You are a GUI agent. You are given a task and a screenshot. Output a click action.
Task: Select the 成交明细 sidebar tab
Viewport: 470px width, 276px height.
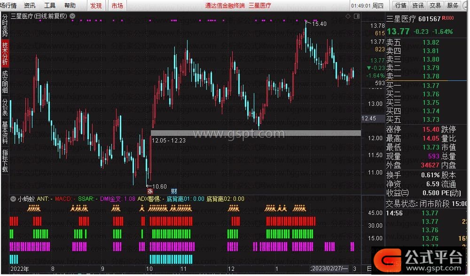[5, 82]
